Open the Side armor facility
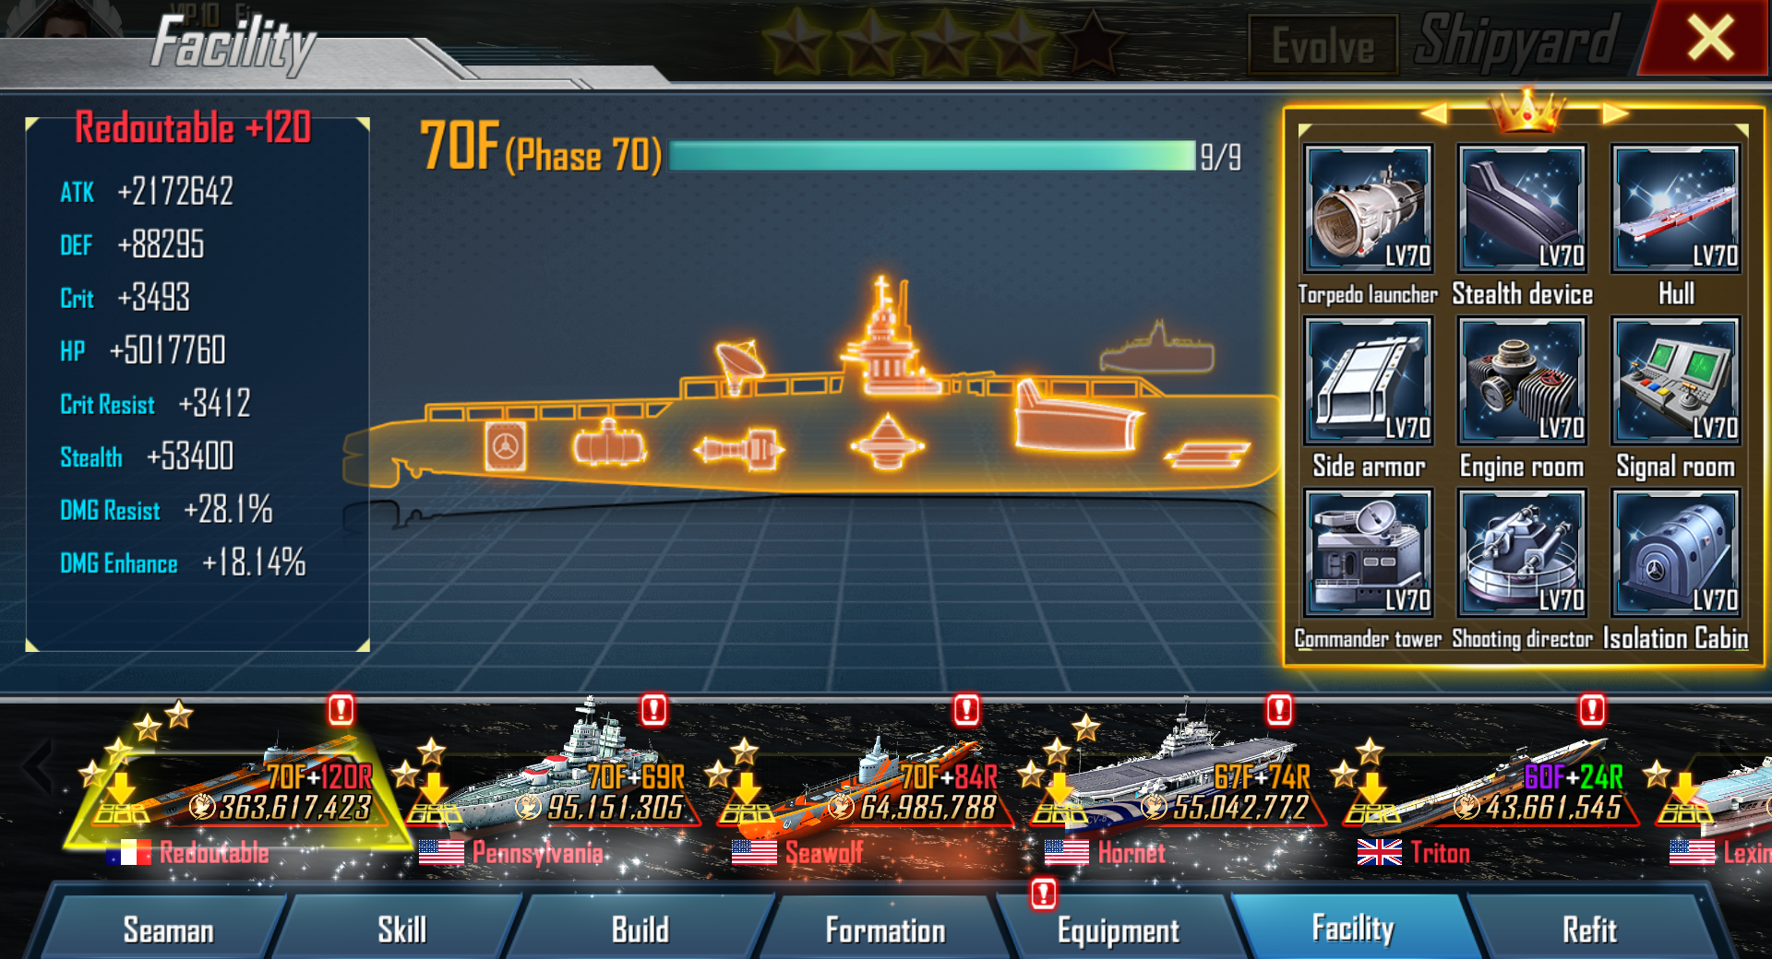 tap(1369, 381)
